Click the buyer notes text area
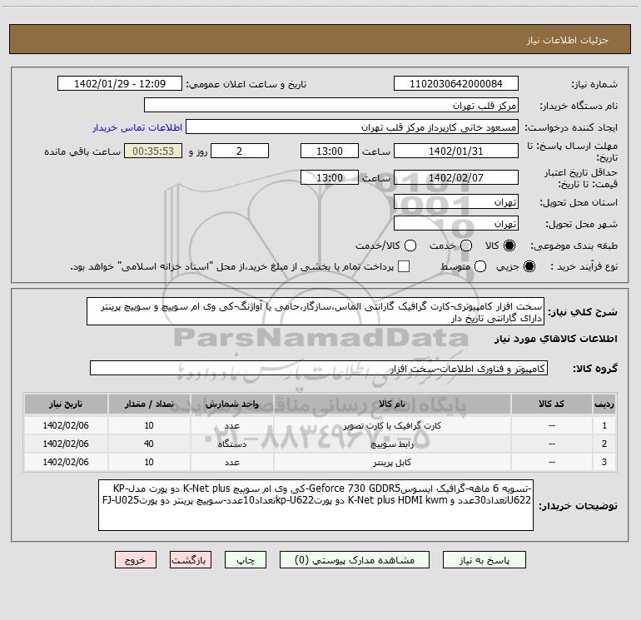Image resolution: width=641 pixels, height=620 pixels. [x=316, y=505]
